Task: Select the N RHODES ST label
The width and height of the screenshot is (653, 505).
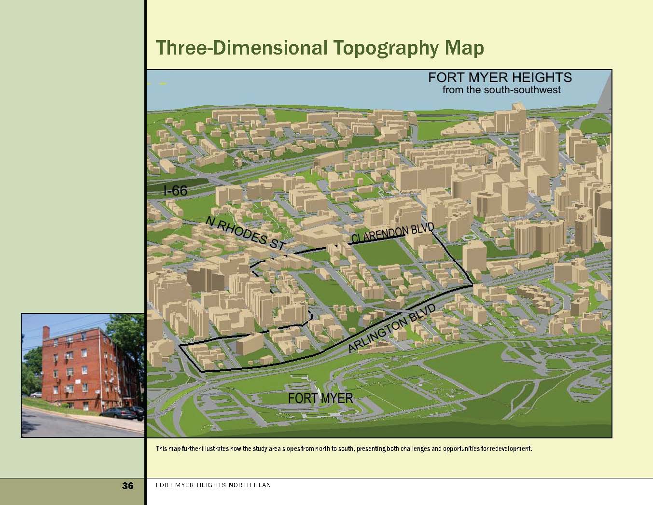Action: click(x=245, y=233)
